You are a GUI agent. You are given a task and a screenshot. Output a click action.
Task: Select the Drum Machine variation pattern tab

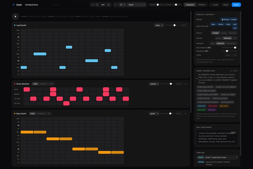(x=43, y=84)
